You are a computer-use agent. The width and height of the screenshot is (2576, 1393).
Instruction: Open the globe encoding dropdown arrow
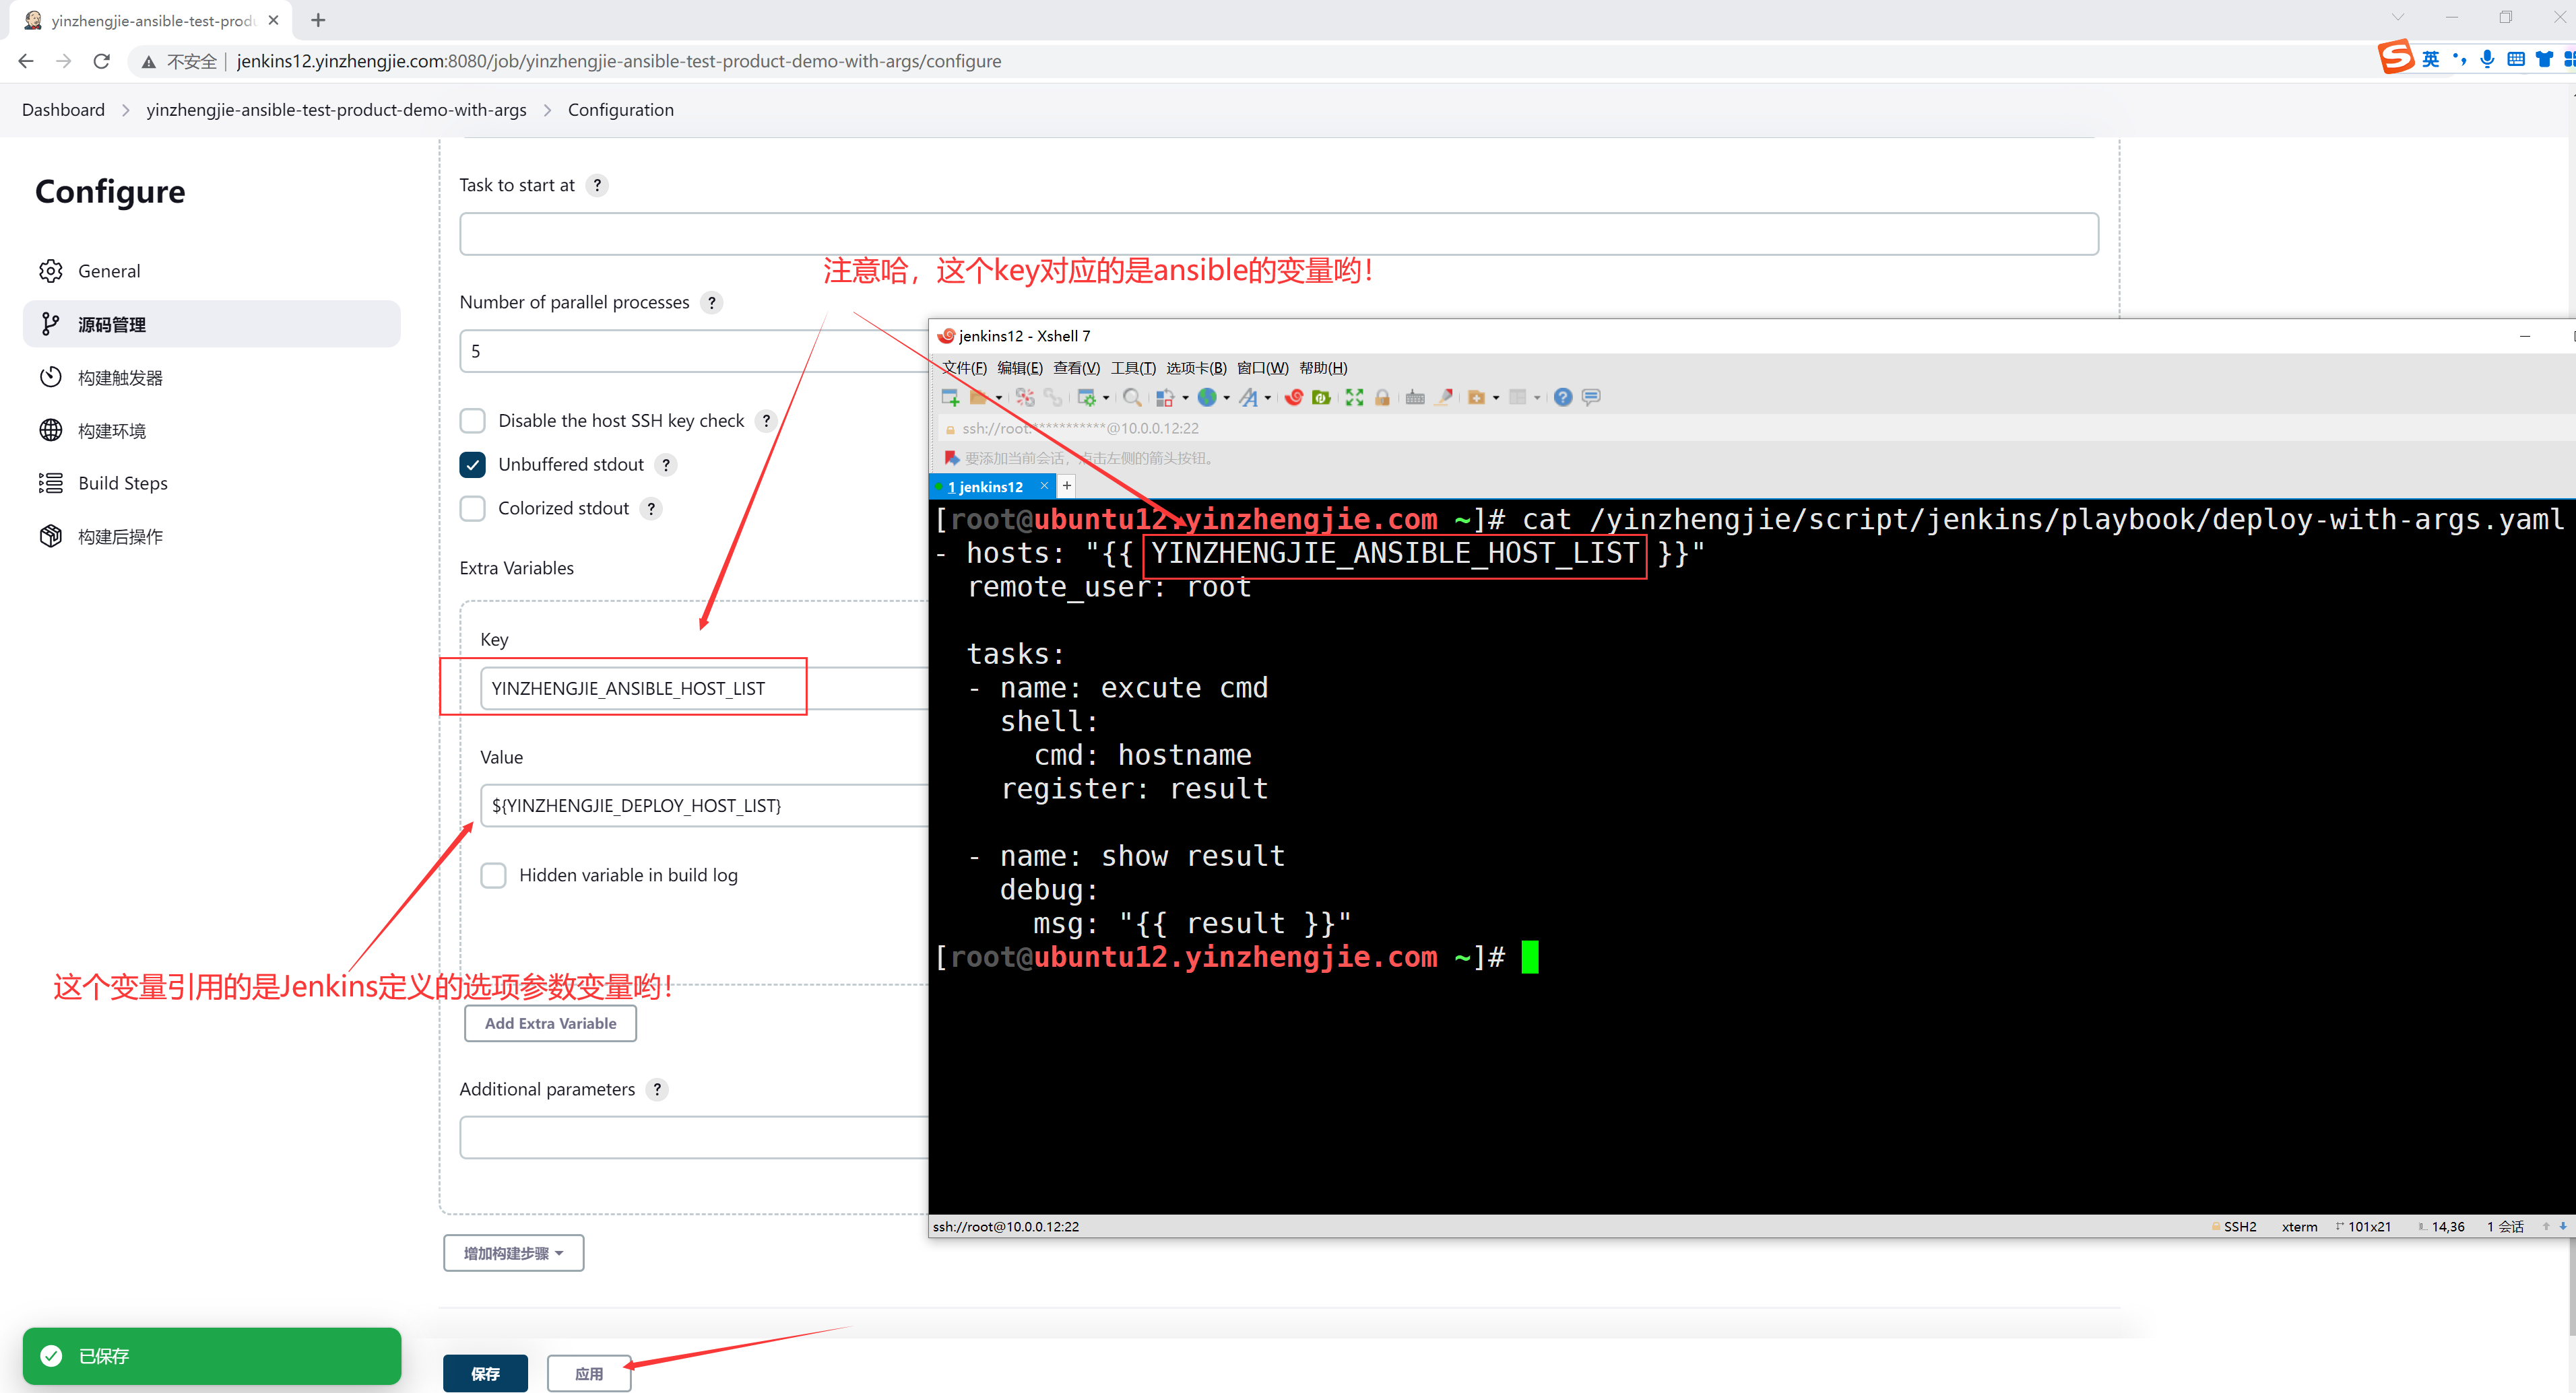[1227, 398]
